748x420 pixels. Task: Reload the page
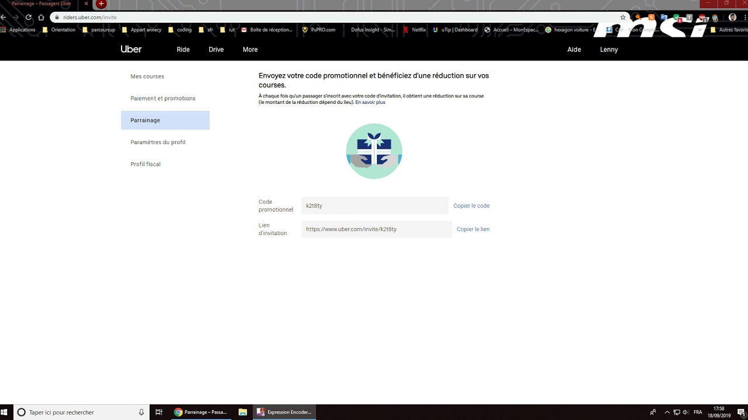point(28,17)
